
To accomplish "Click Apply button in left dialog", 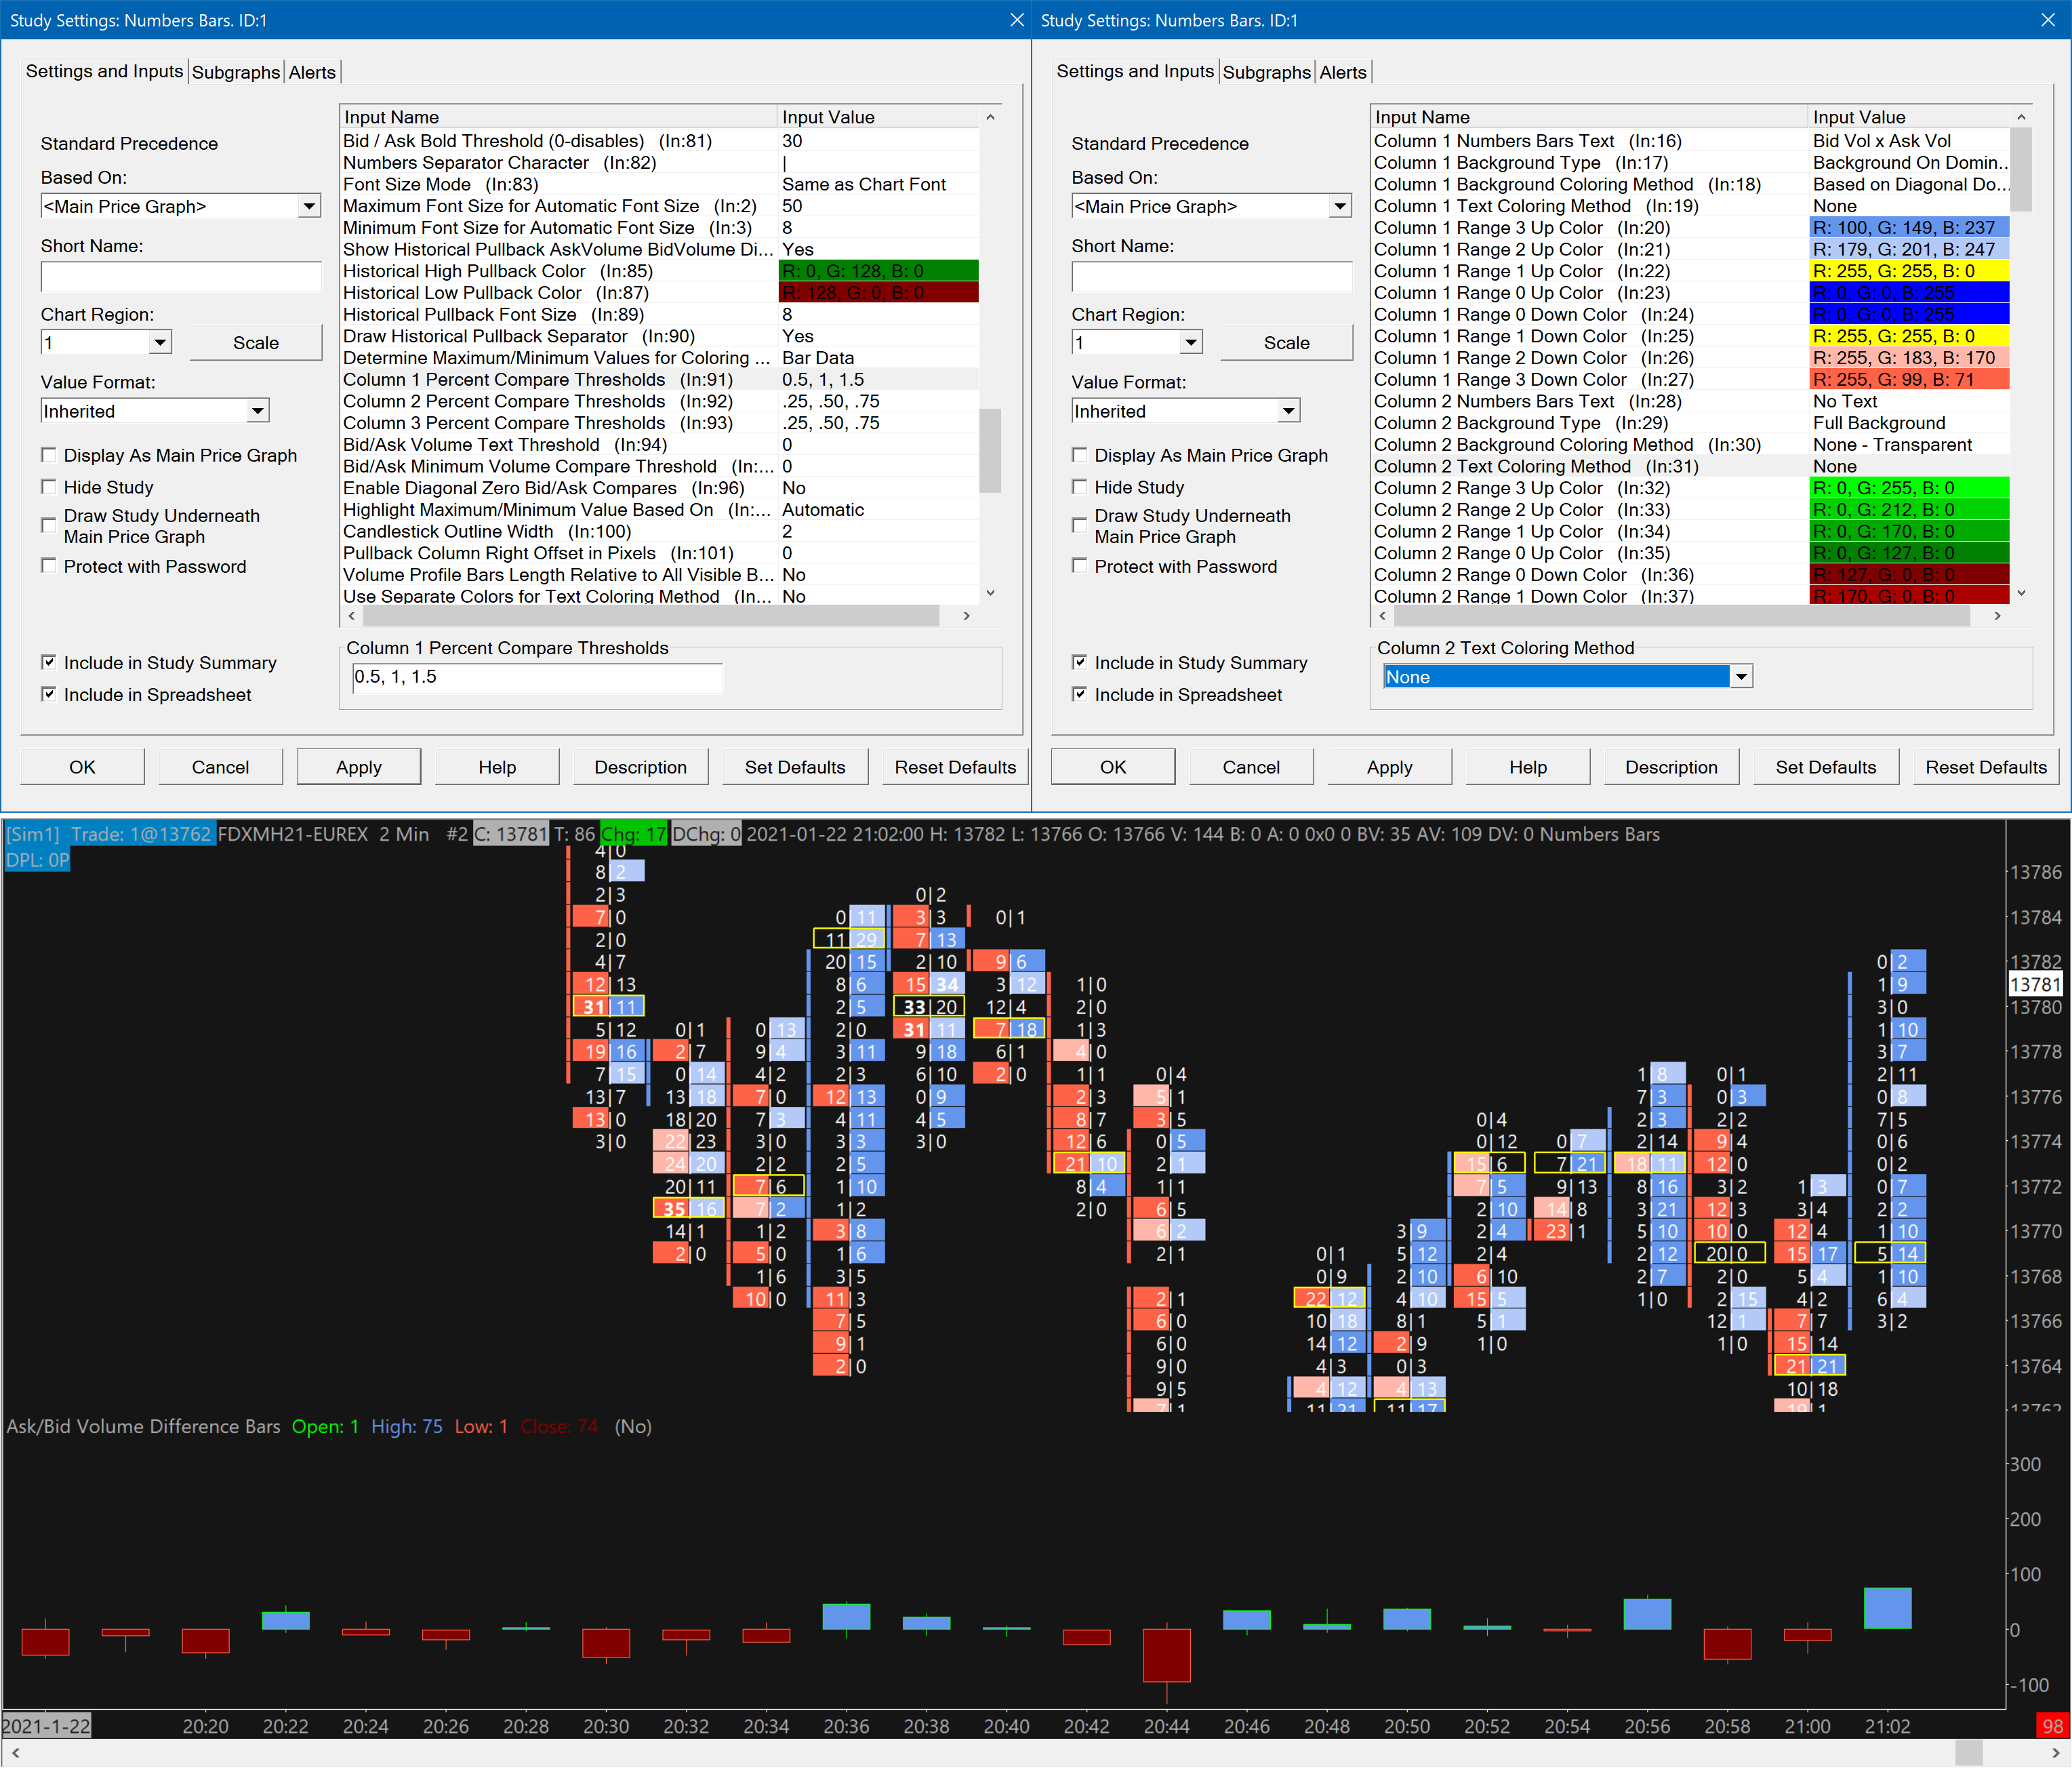I will pos(358,767).
